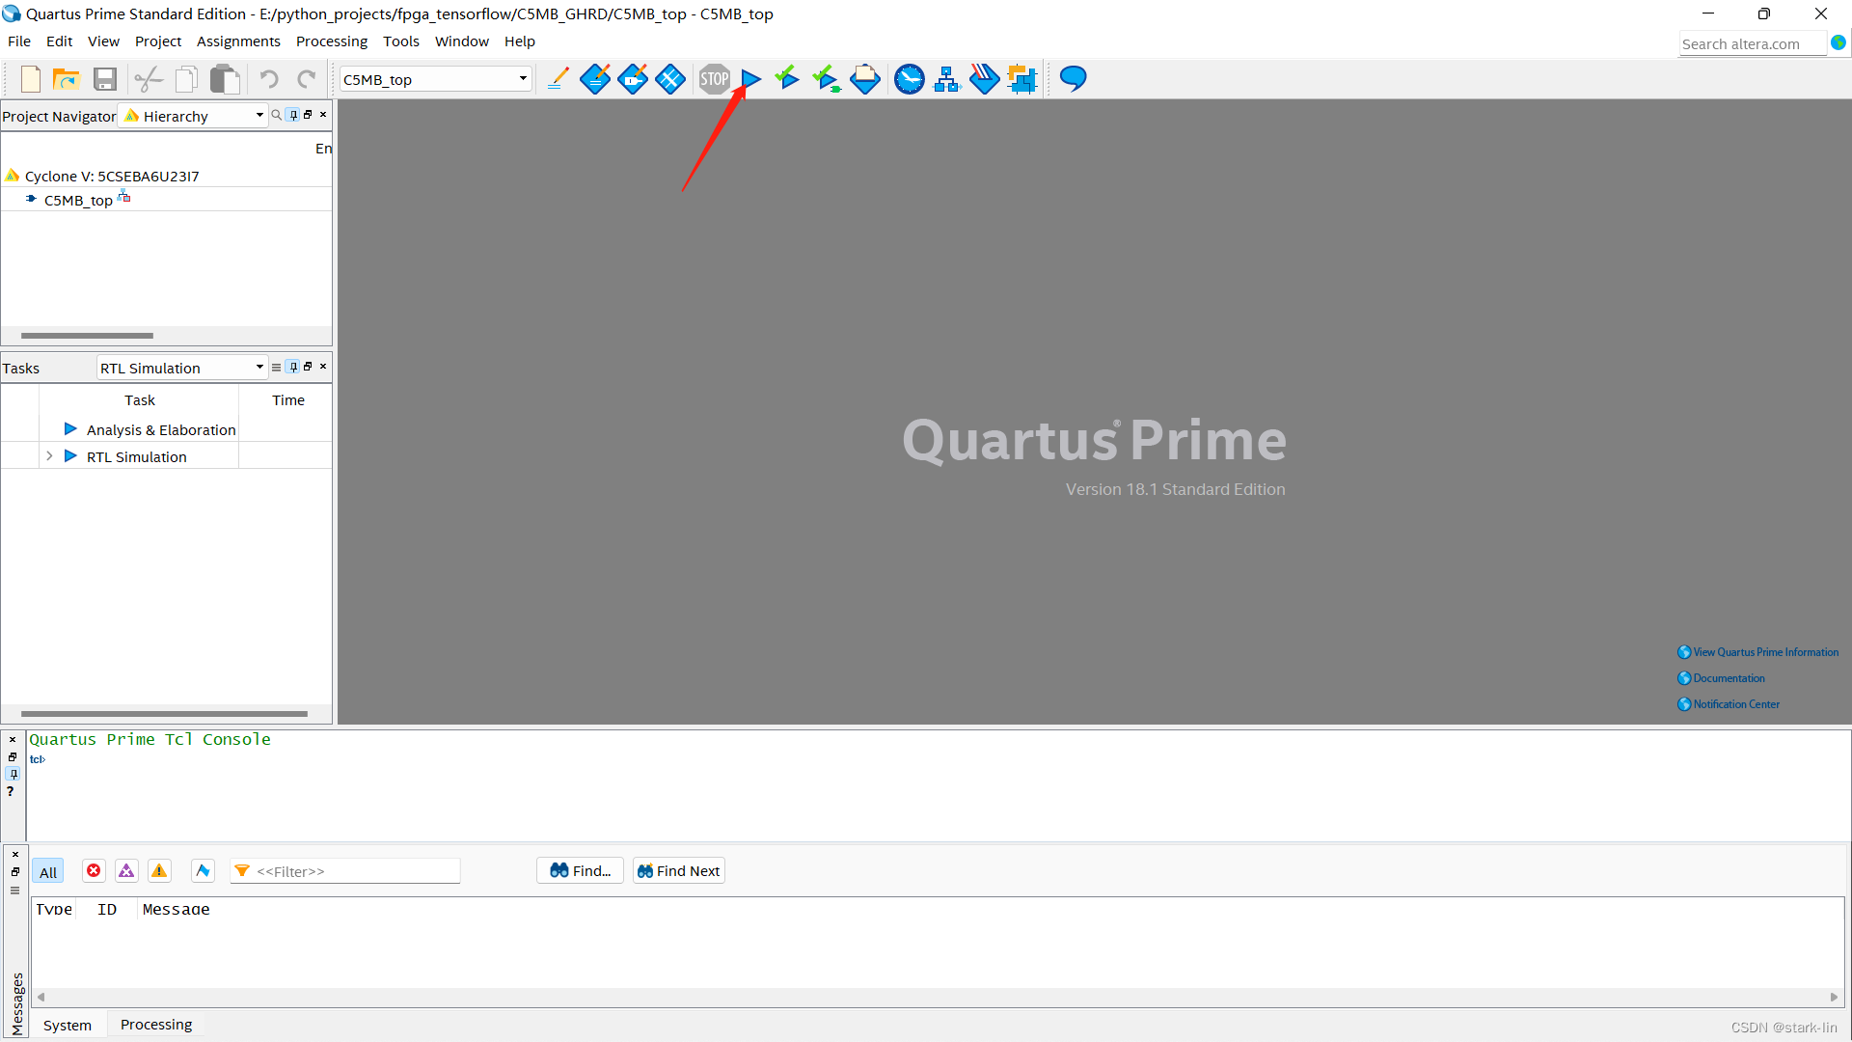Toggle the All messages filter button
The width and height of the screenshot is (1852, 1042).
point(48,872)
